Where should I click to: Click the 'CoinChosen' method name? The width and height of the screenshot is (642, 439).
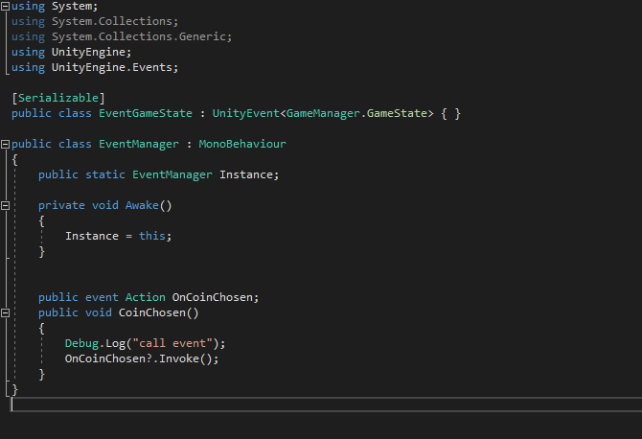click(x=152, y=312)
